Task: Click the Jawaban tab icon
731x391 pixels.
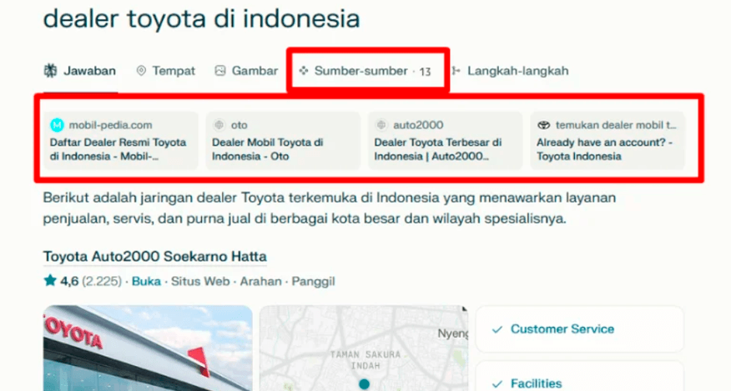Action: 50,70
